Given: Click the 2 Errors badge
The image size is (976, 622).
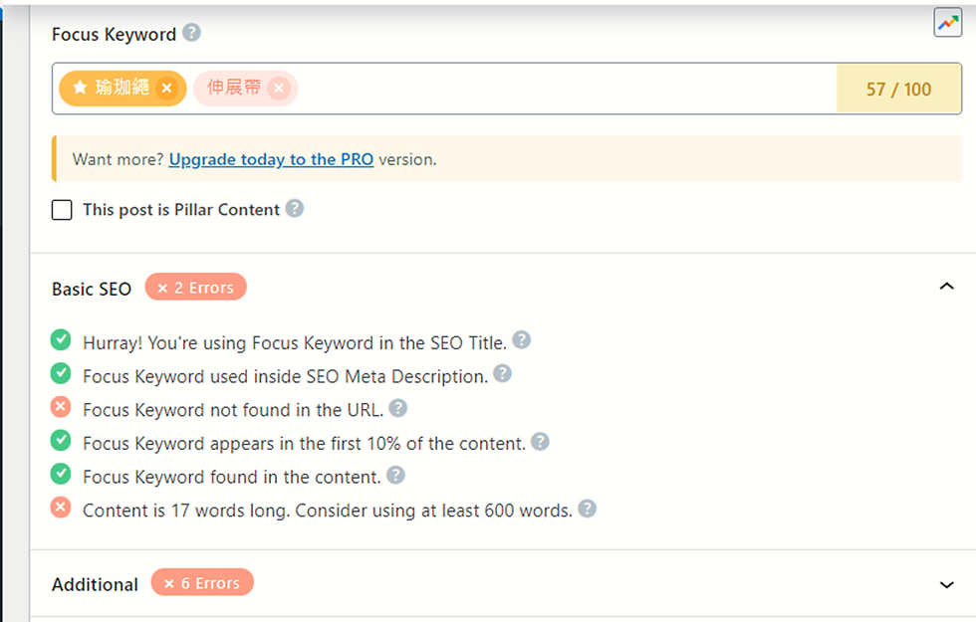Looking at the screenshot, I should point(196,288).
